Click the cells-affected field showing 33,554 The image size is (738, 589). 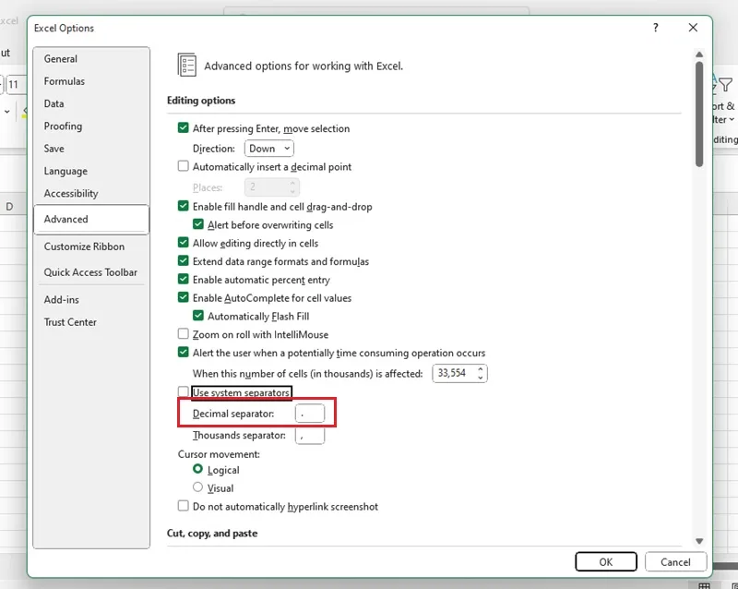click(454, 373)
